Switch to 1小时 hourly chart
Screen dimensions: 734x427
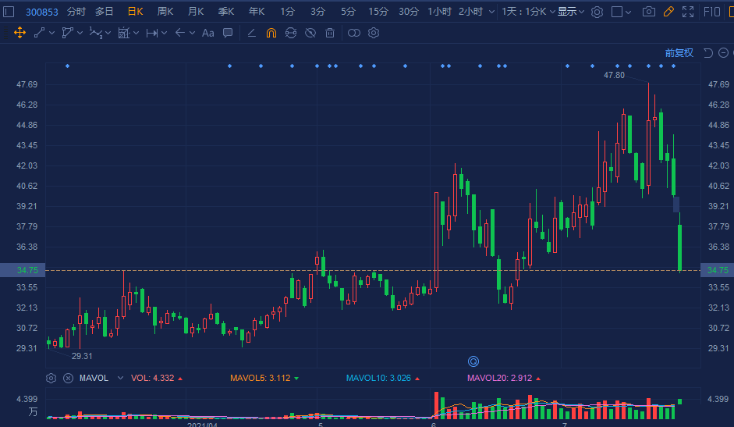click(440, 12)
